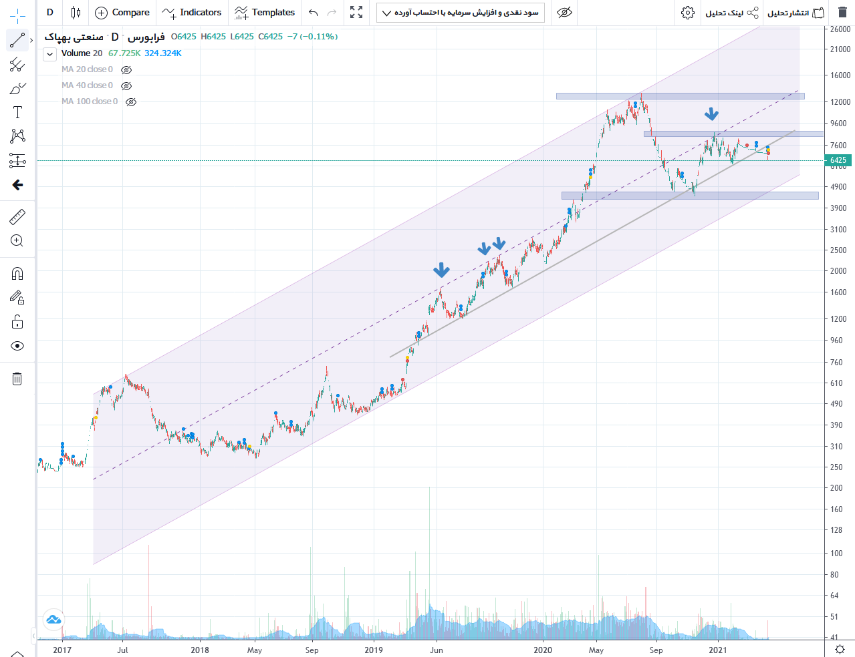This screenshot has height=657, width=855.
Task: Open chart settings gear in top bar
Action: click(688, 13)
